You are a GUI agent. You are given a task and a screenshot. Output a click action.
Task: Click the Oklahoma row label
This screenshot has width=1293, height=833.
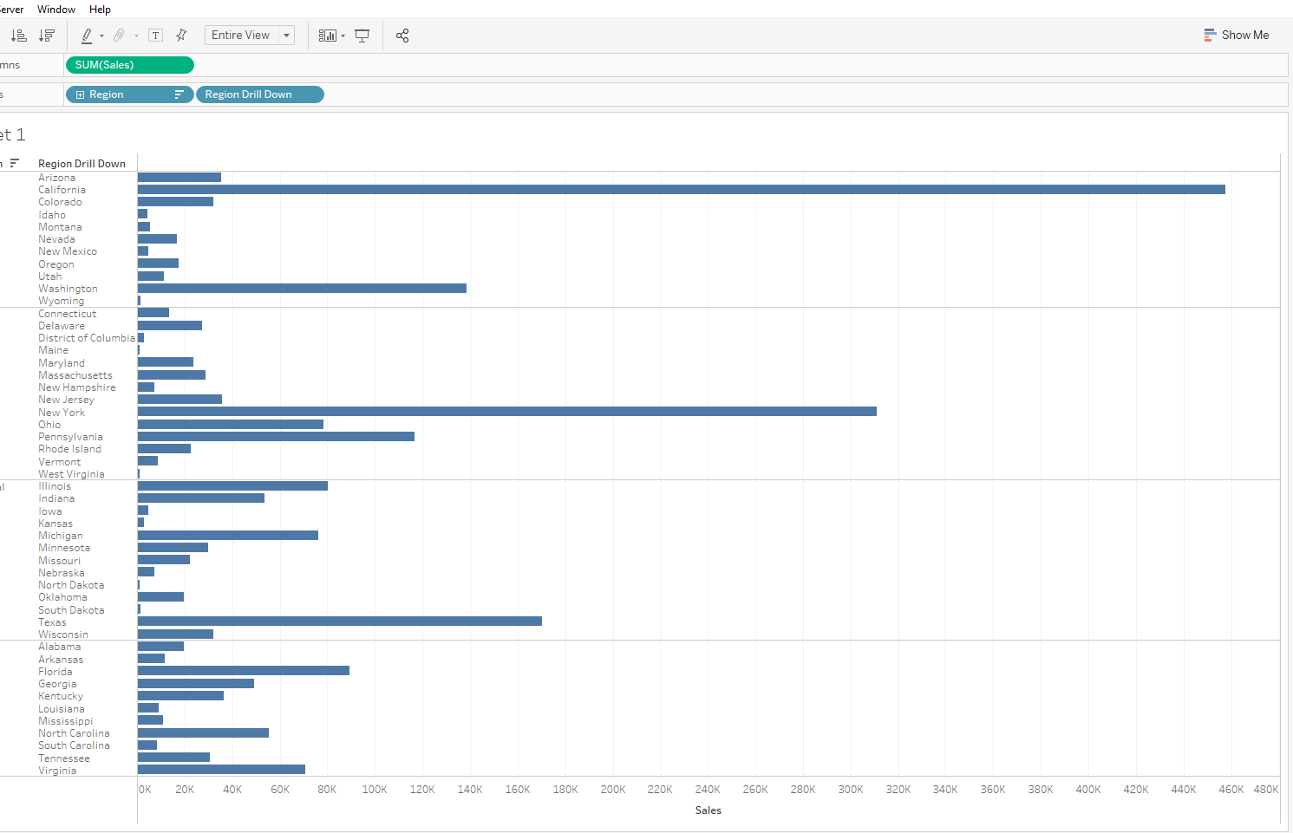62,597
